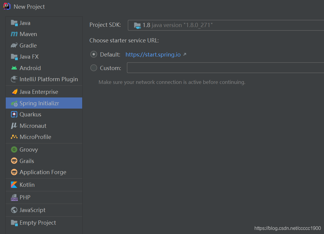The height and width of the screenshot is (234, 324).
Task: Click the SDK folder icon in Project SDK box
Action: pos(137,25)
